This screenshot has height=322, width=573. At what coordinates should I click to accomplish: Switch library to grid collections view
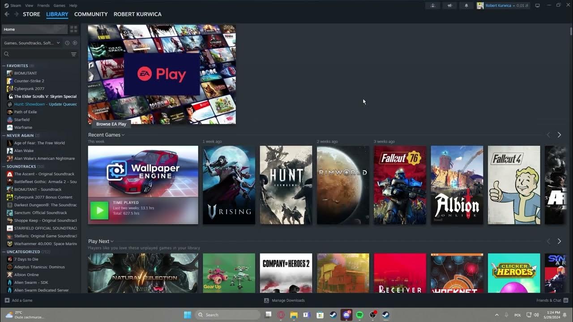74,29
